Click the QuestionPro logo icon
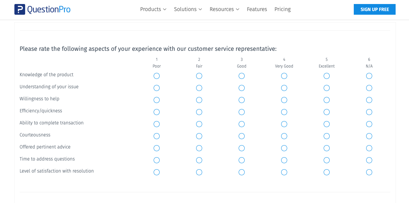The image size is (409, 203). pyautogui.click(x=20, y=9)
